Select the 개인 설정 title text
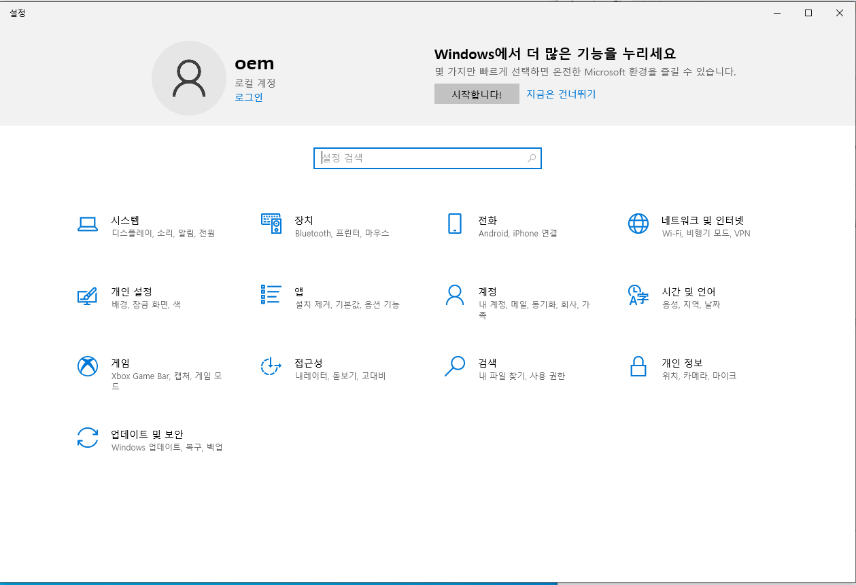Screen dimensions: 856x585 [x=132, y=291]
